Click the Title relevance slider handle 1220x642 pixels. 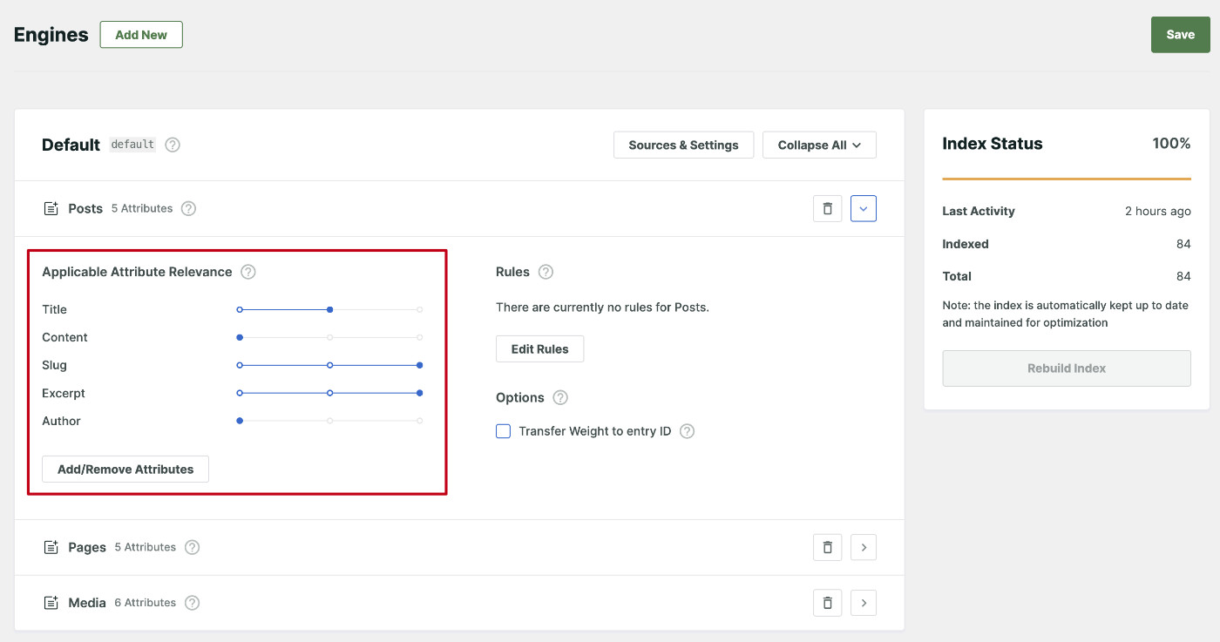(x=329, y=309)
